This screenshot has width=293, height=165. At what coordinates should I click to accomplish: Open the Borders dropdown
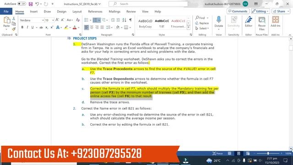click(x=130, y=27)
